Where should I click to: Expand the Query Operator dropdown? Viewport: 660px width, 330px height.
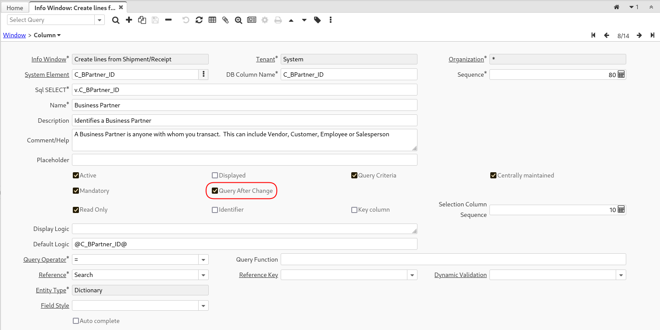(x=203, y=260)
